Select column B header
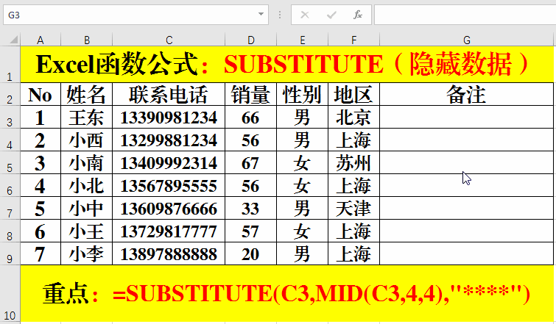 tap(86, 40)
